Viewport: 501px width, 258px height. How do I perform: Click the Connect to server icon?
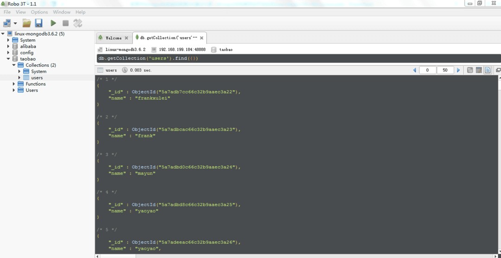coord(7,23)
